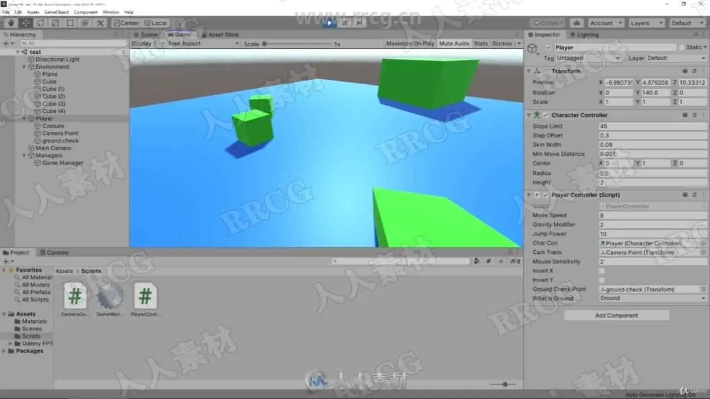The height and width of the screenshot is (399, 710).
Task: Switch to the Scene tab
Action: pos(146,34)
